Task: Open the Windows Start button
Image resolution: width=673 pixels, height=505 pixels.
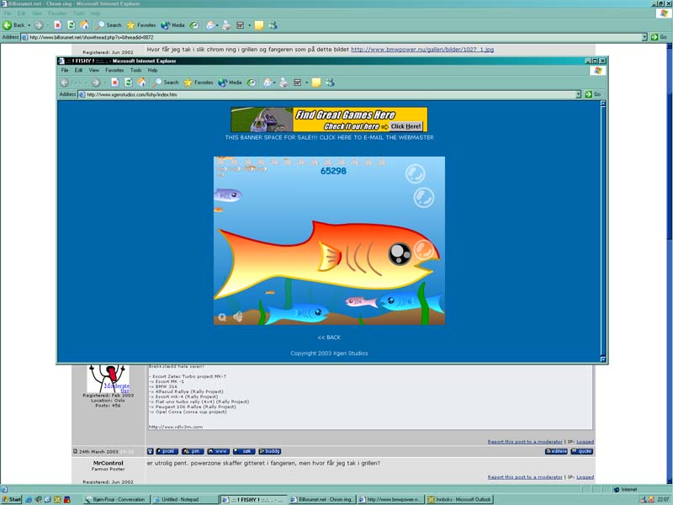Action: pyautogui.click(x=12, y=499)
